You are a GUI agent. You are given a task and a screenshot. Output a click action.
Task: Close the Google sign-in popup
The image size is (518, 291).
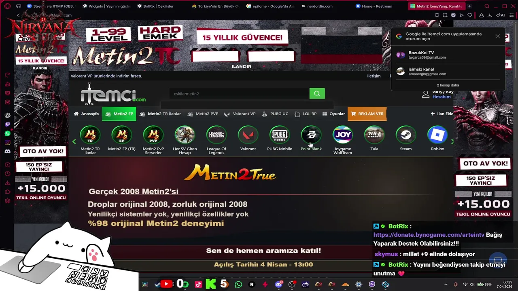click(498, 36)
